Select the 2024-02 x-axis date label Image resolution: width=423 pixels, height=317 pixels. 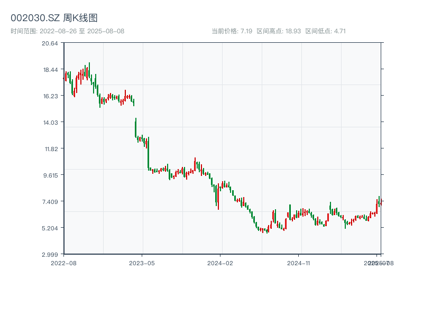[220, 263]
